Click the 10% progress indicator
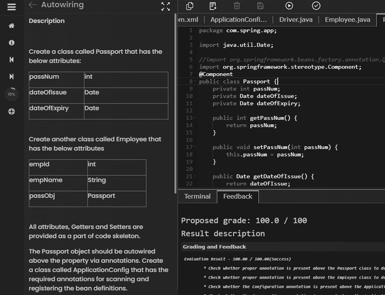Viewport: 385px width, 295px height. click(12, 94)
